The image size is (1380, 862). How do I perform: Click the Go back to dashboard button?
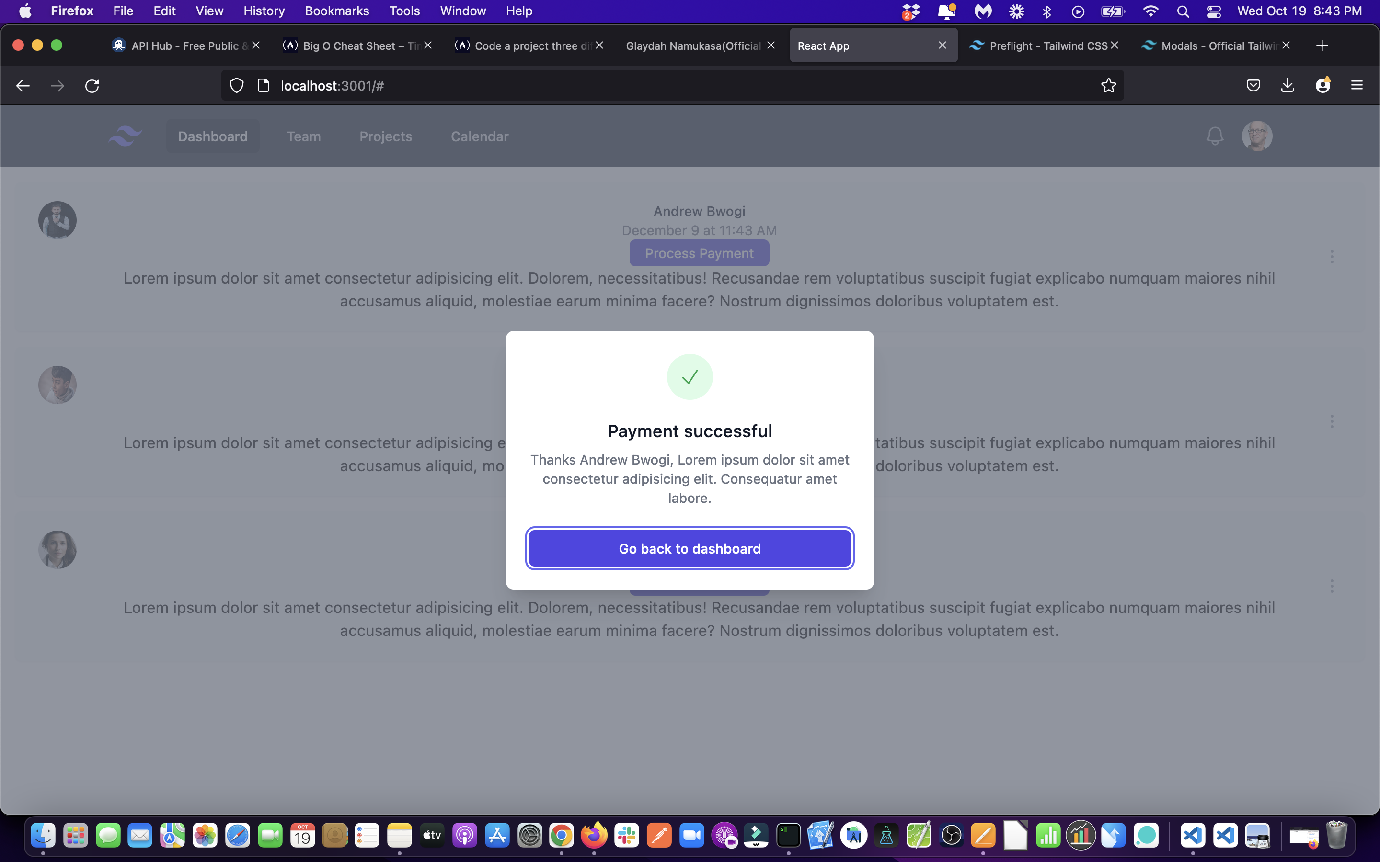690,548
